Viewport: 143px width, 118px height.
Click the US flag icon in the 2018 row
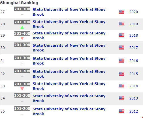coord(121,35)
